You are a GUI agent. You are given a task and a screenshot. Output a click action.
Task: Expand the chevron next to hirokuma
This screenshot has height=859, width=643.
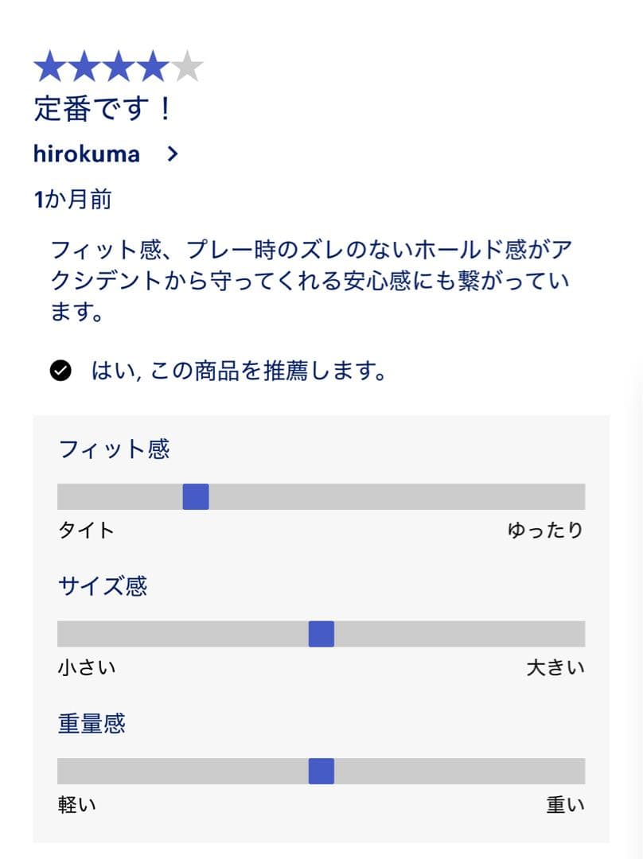tap(173, 154)
